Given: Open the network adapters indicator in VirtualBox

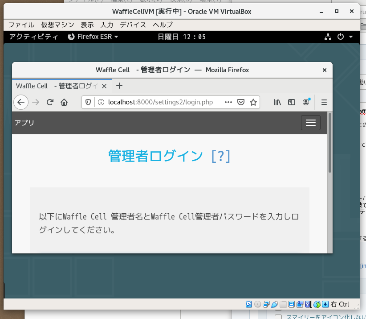Looking at the screenshot, I should 266,304.
